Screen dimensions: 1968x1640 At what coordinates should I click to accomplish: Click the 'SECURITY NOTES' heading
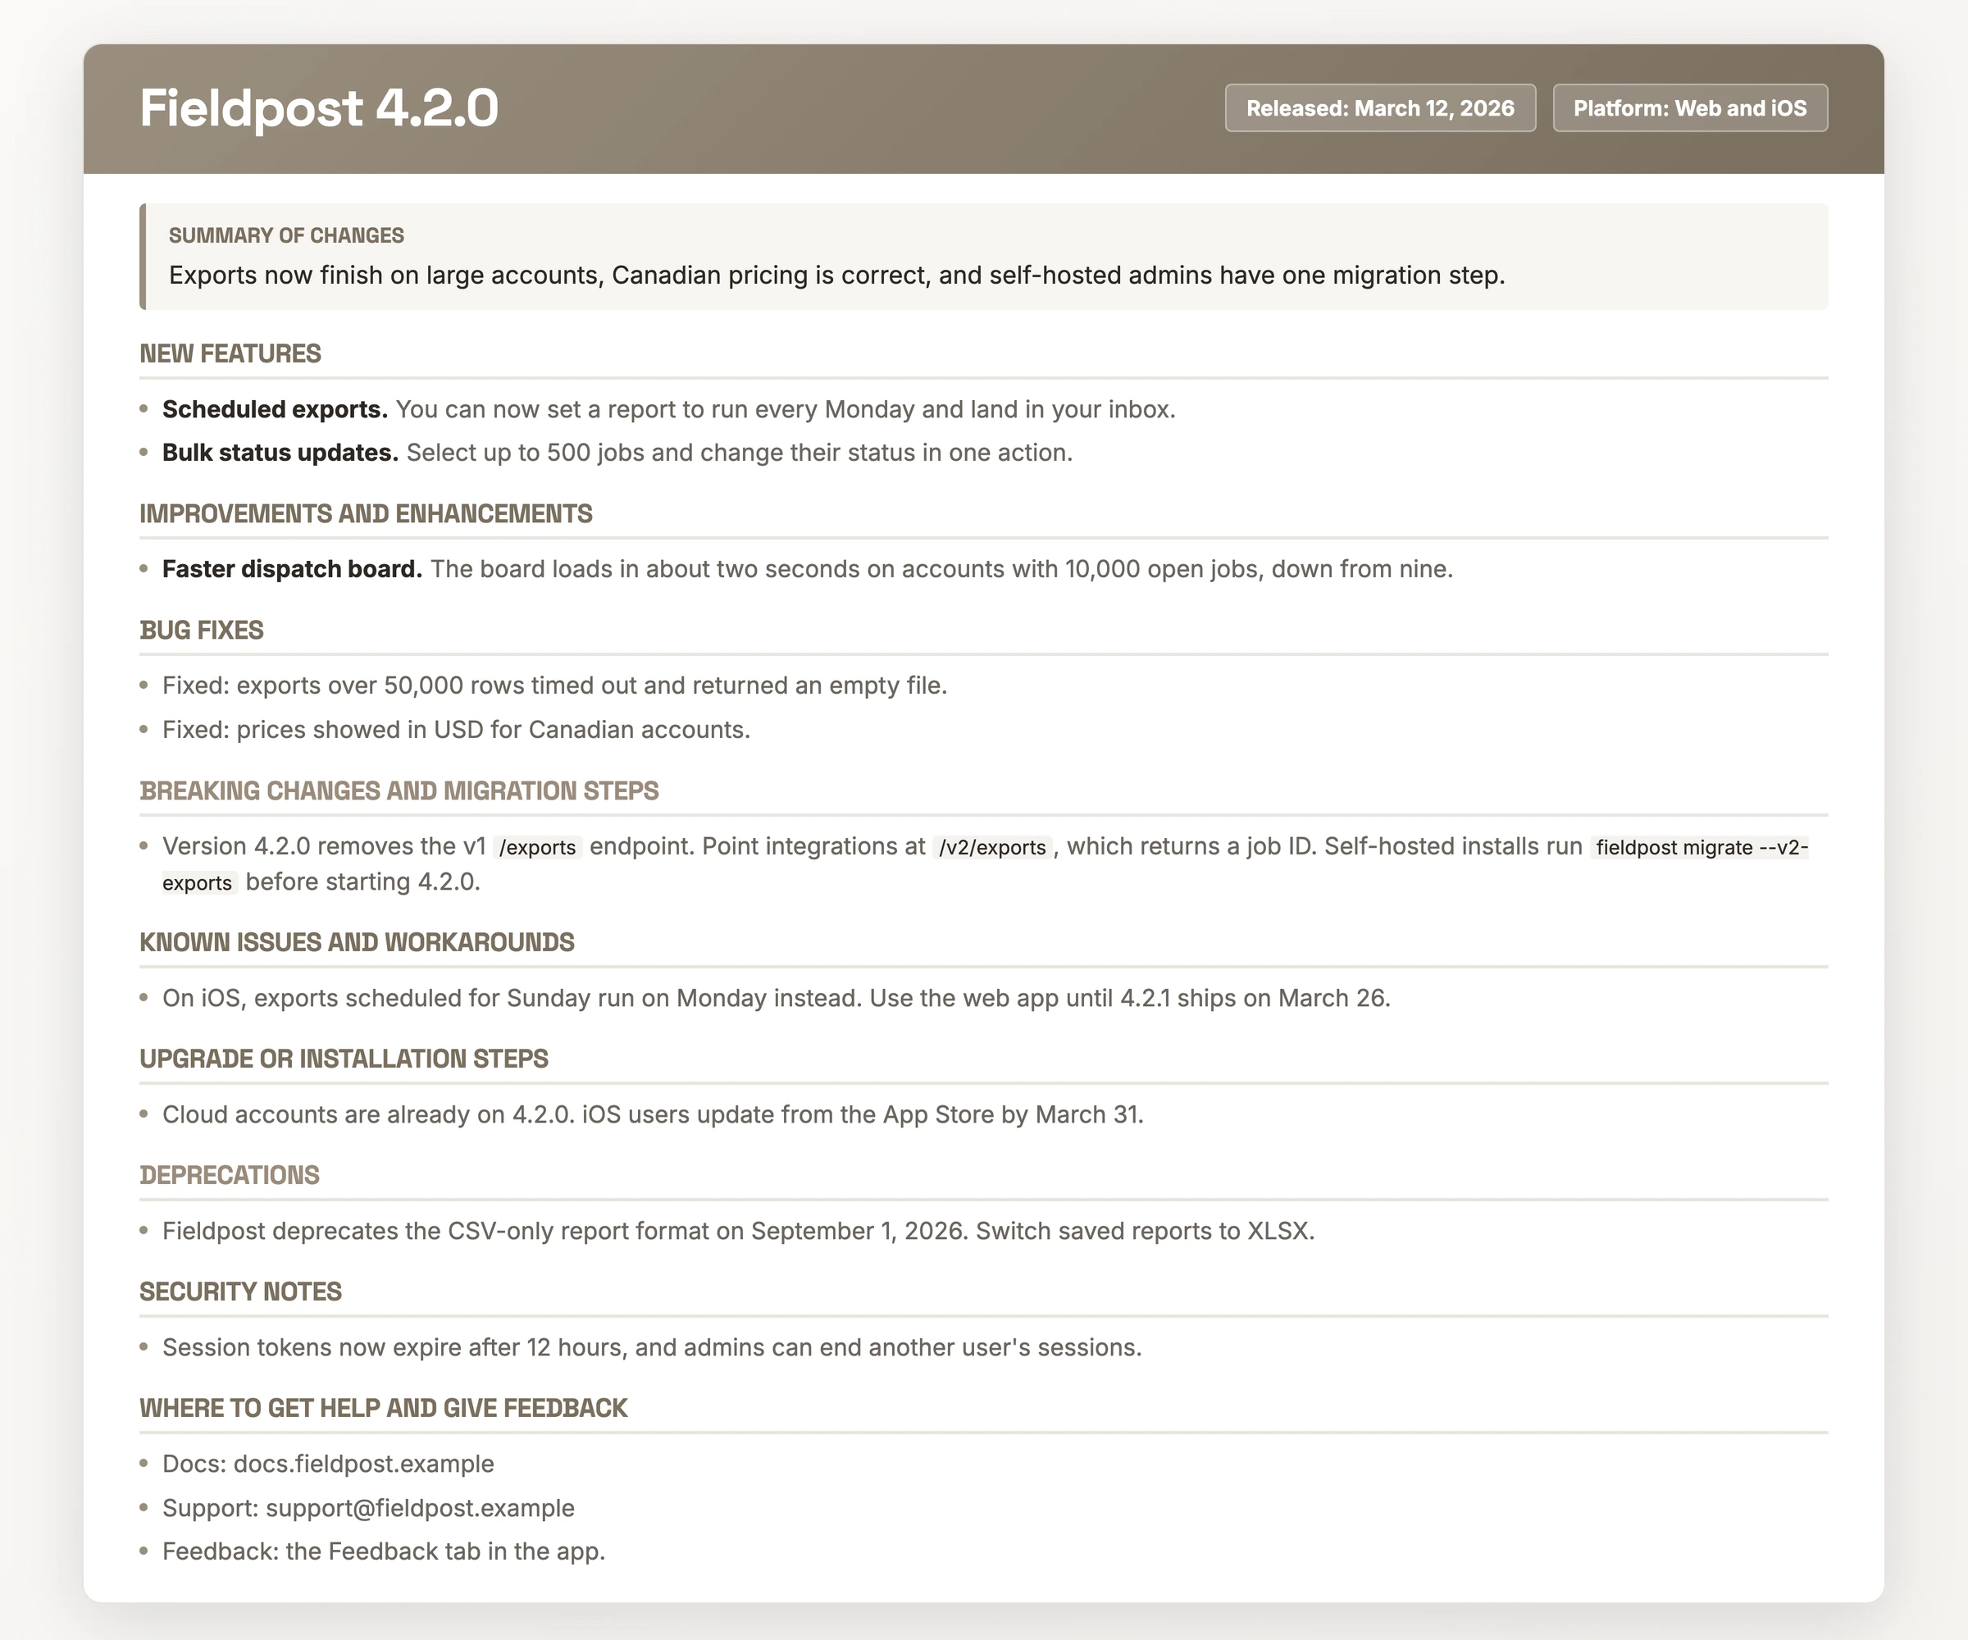241,1291
